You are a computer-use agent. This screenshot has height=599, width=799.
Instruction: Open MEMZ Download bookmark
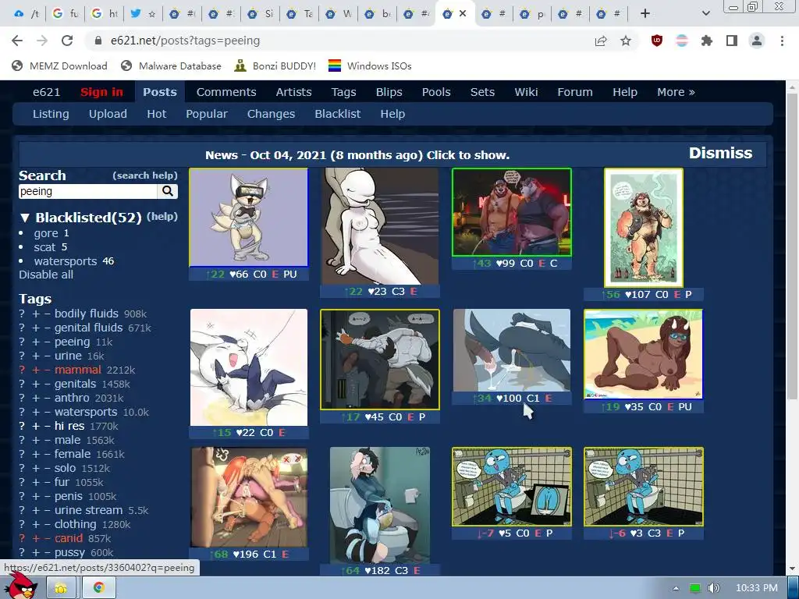(x=59, y=66)
